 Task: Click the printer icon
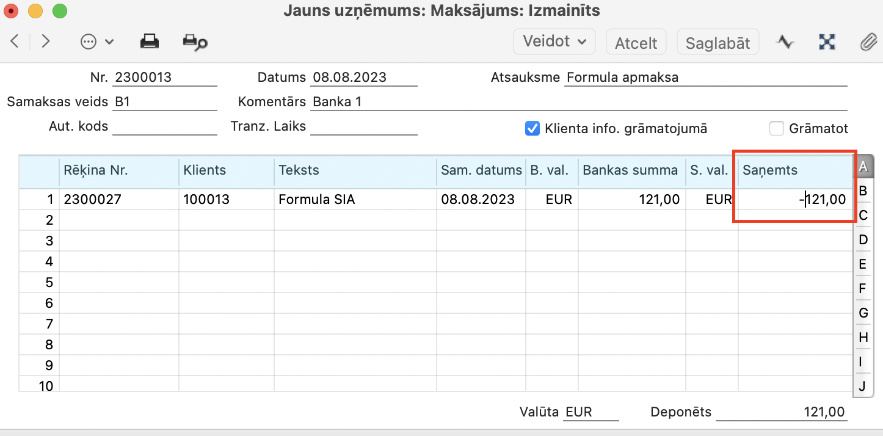150,42
